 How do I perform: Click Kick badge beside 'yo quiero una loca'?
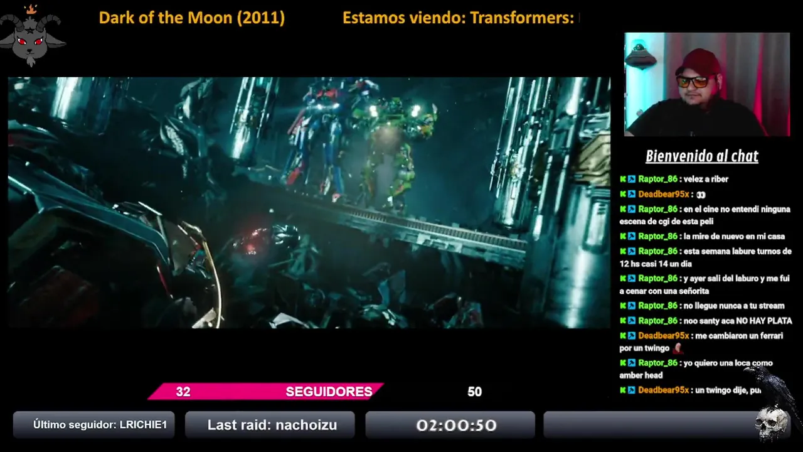click(x=624, y=363)
